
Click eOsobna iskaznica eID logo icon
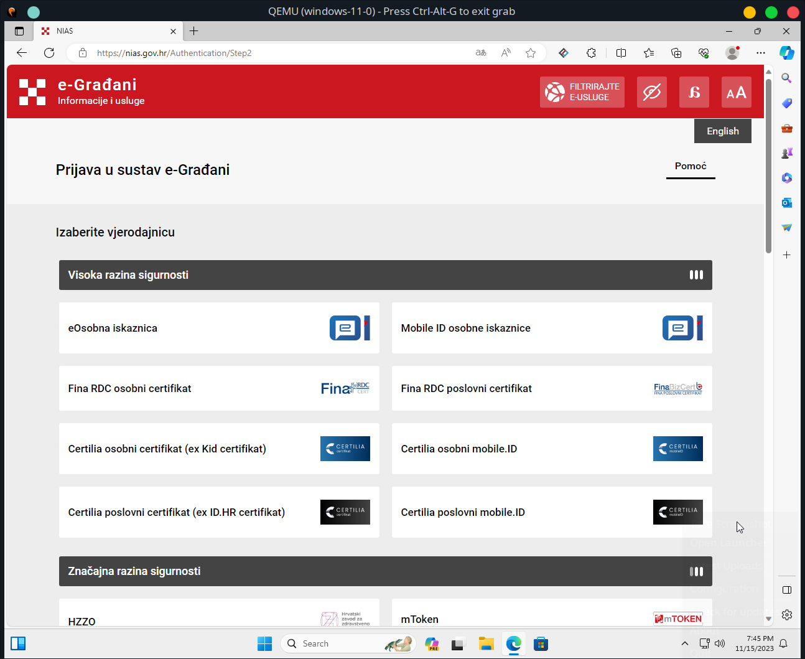[x=350, y=328]
